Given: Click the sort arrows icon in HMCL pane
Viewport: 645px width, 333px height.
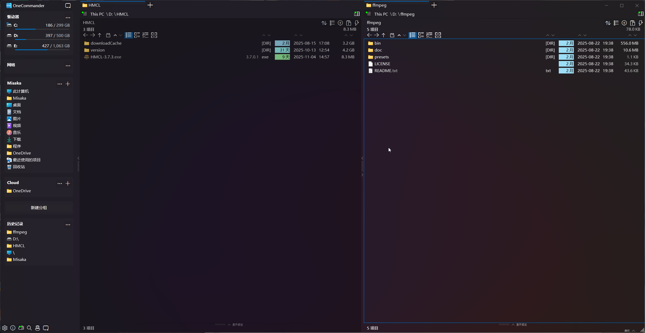Looking at the screenshot, I should pyautogui.click(x=324, y=23).
